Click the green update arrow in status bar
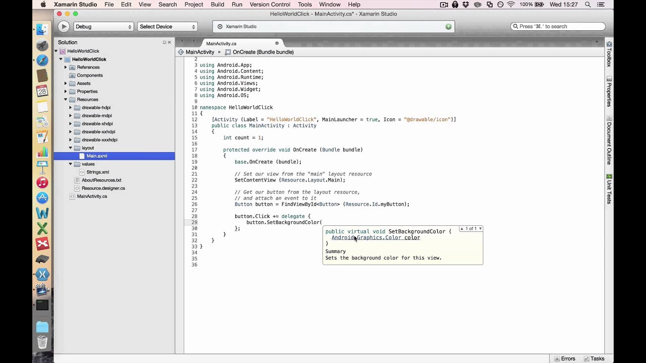Screen dimensions: 646x363 click(448, 27)
